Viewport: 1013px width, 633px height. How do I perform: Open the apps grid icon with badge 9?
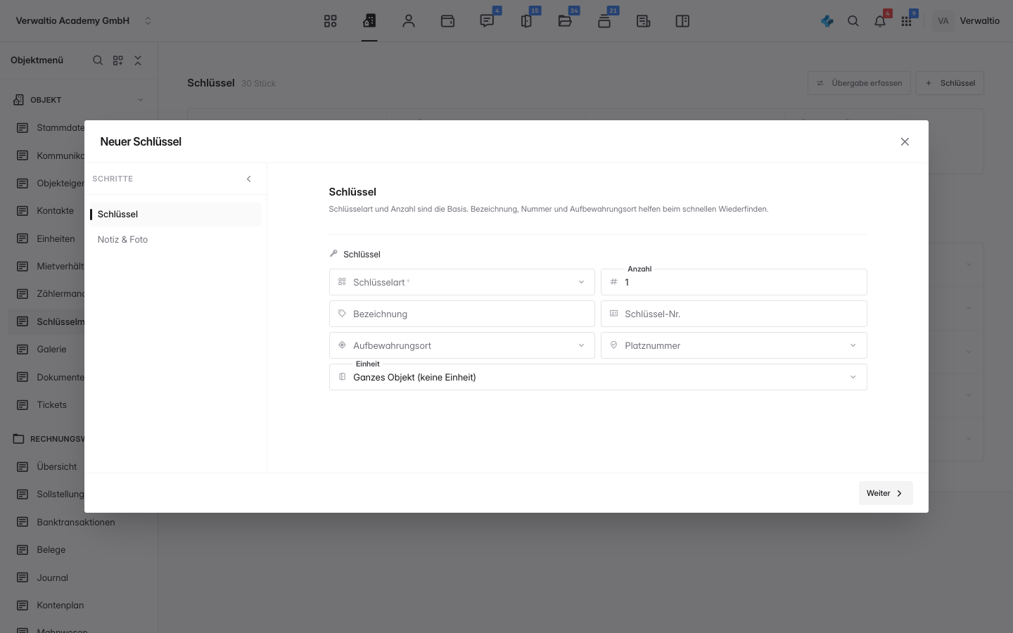click(x=906, y=21)
